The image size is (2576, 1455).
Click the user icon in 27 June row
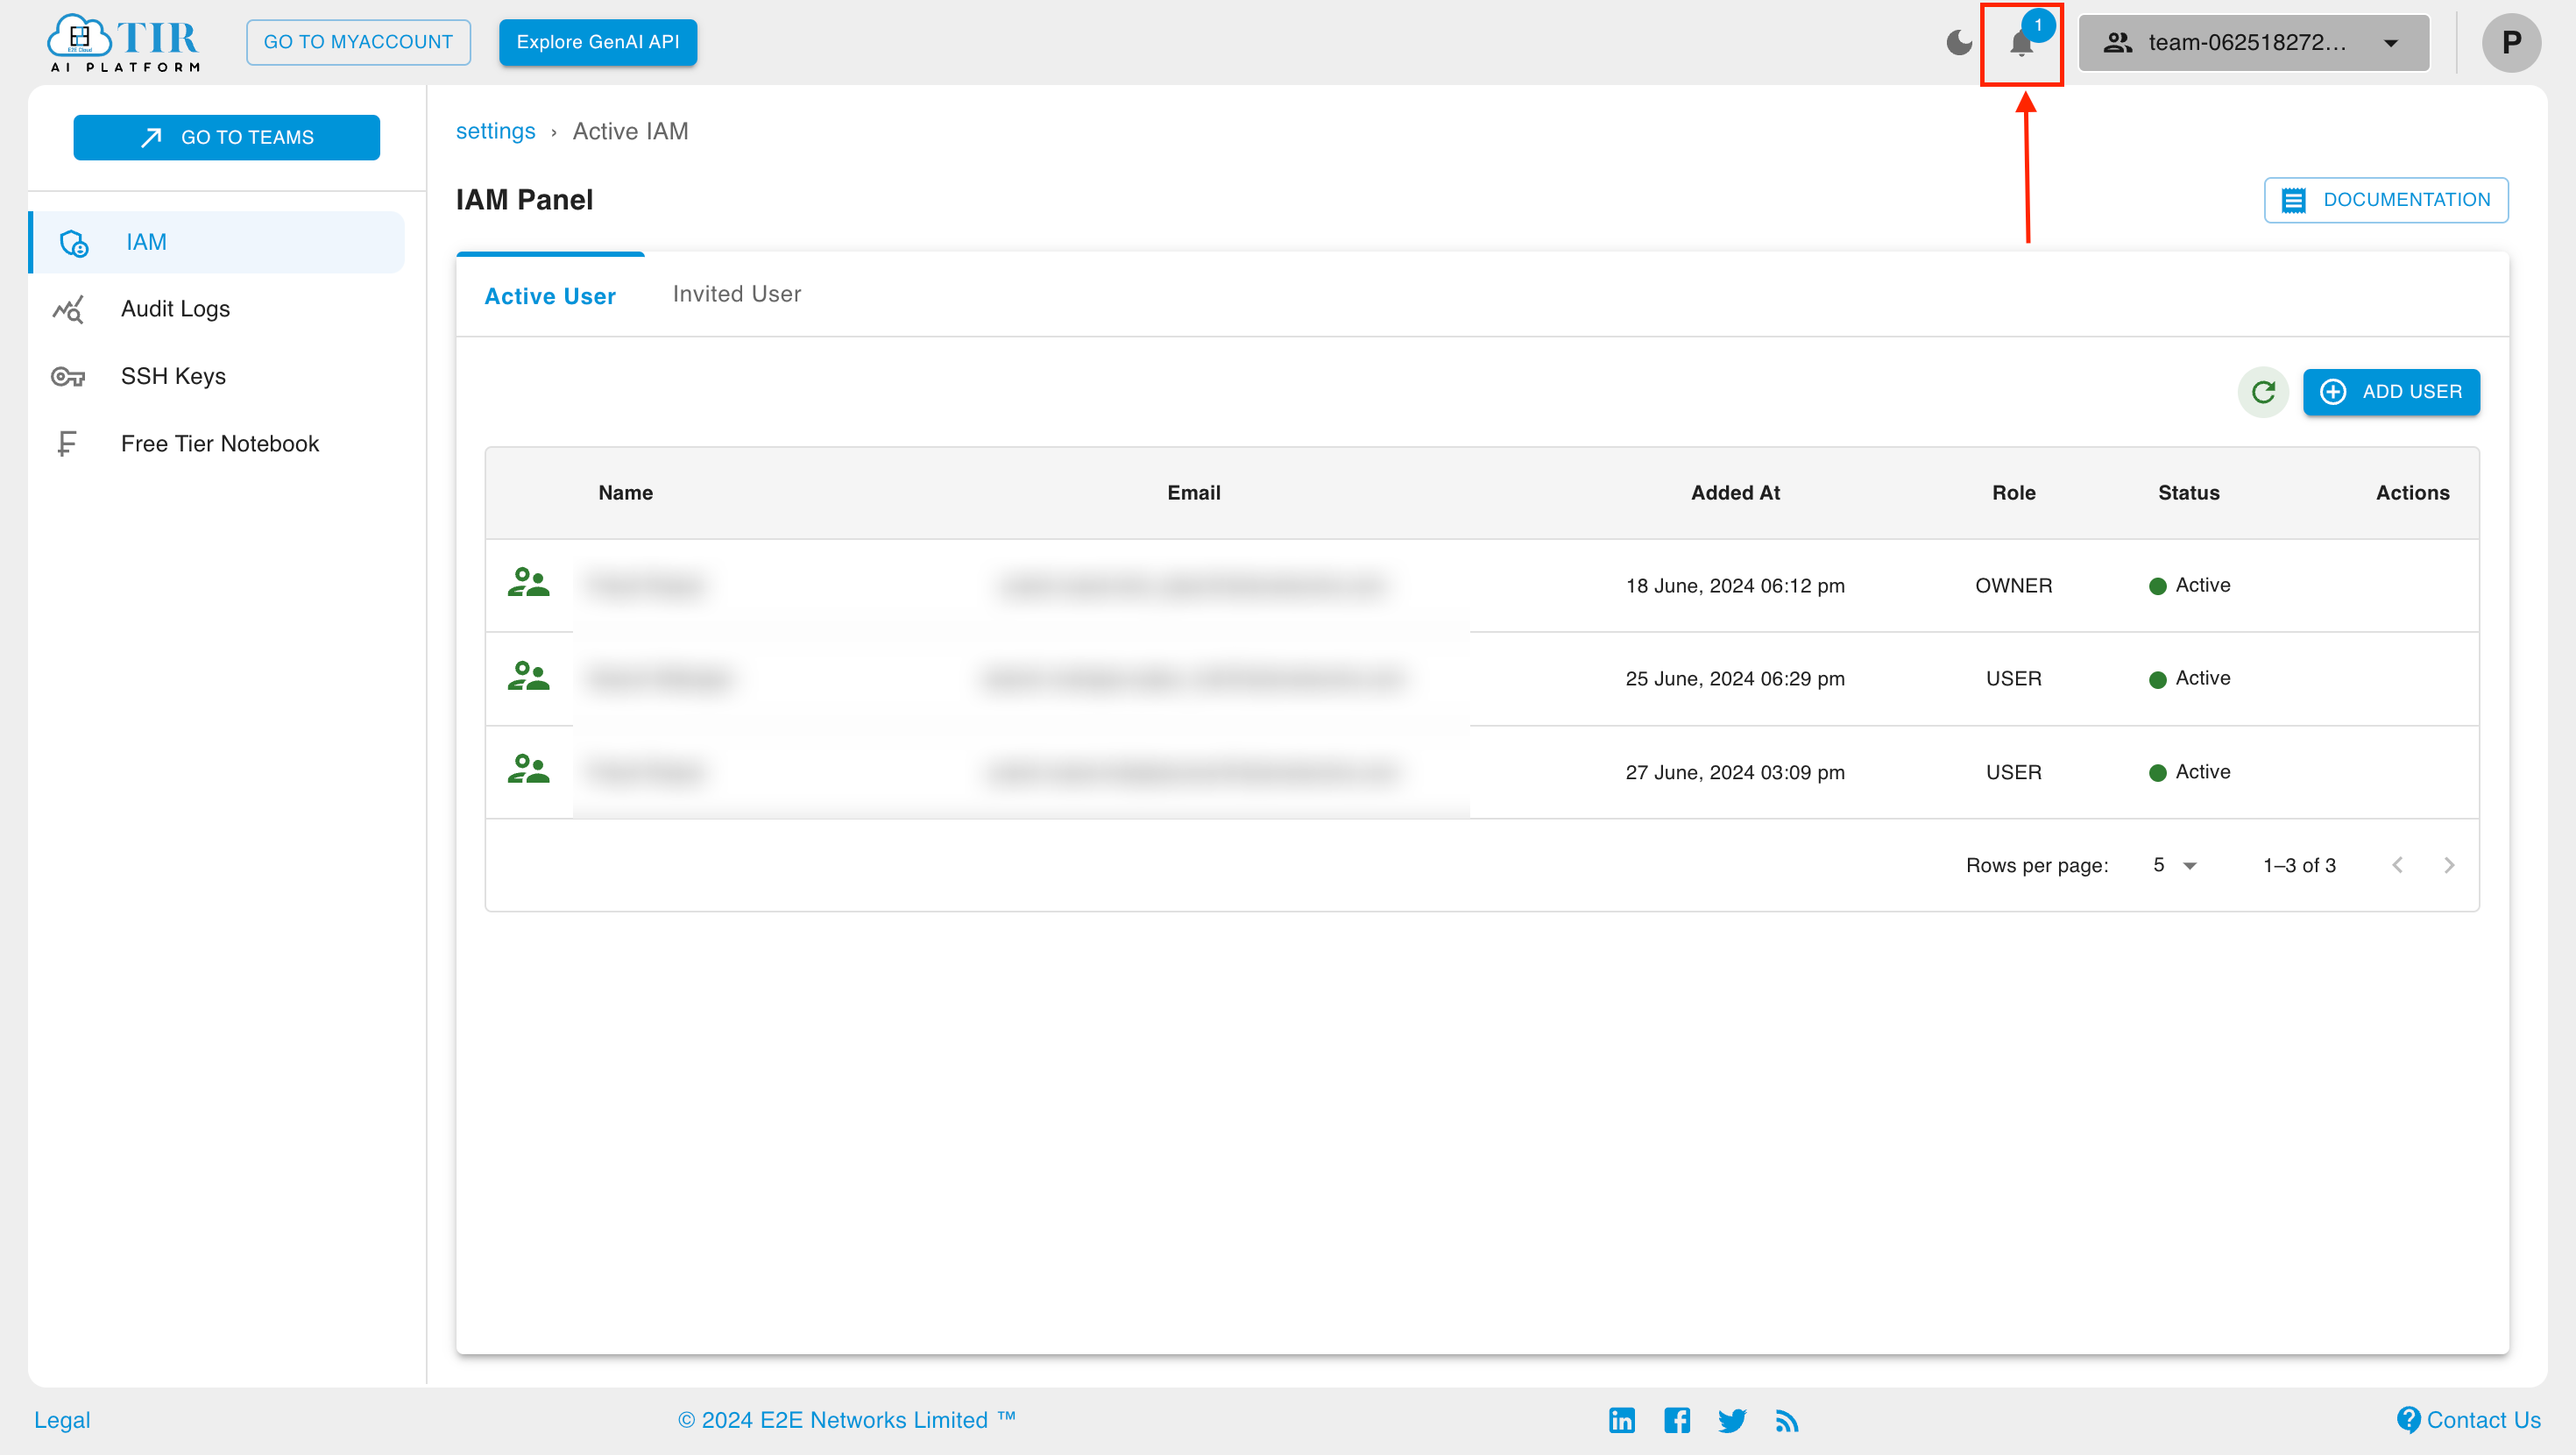pyautogui.click(x=528, y=769)
